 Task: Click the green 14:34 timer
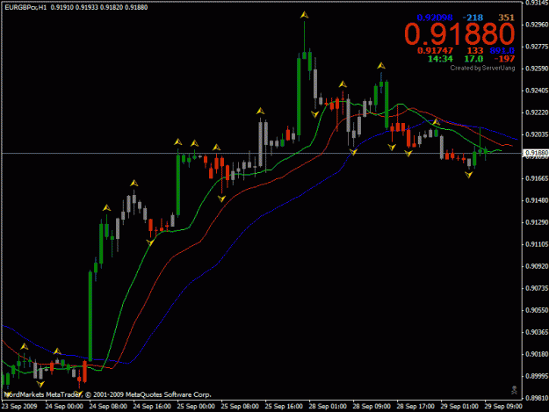click(440, 59)
